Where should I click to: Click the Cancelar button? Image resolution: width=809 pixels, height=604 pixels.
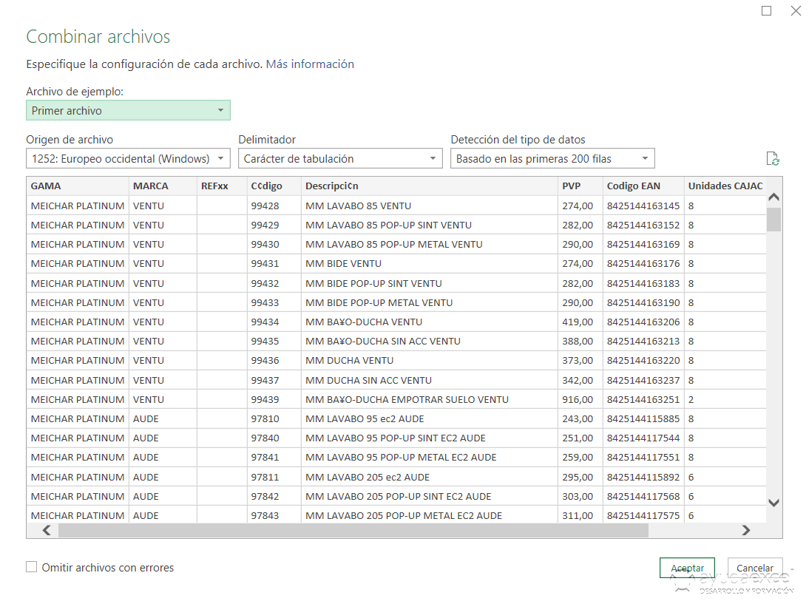coord(755,568)
